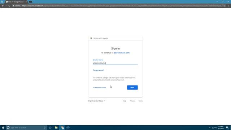The width and height of the screenshot is (231, 130).
Task: Open the Privacy link in footer
Action: [x=132, y=101]
